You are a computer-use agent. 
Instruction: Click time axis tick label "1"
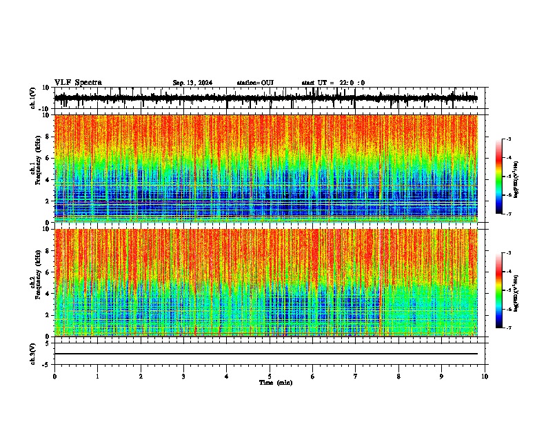tap(97, 376)
